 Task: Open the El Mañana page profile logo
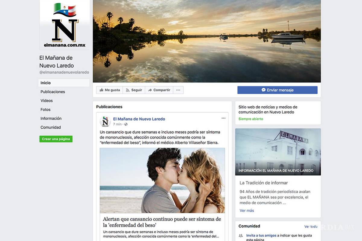click(106, 121)
